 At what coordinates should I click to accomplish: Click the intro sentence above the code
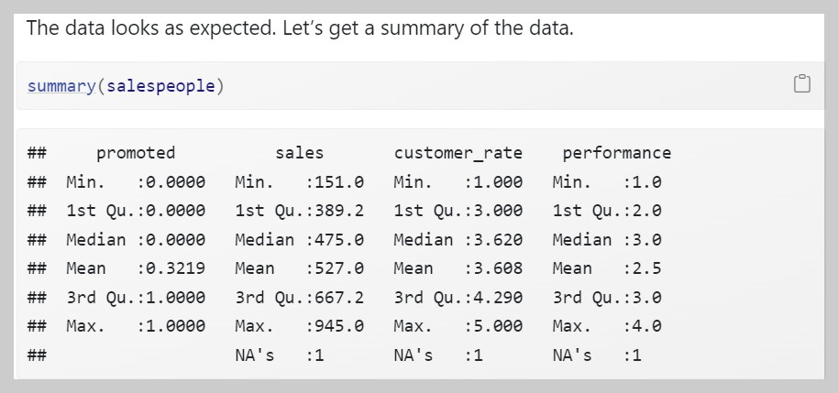(300, 28)
